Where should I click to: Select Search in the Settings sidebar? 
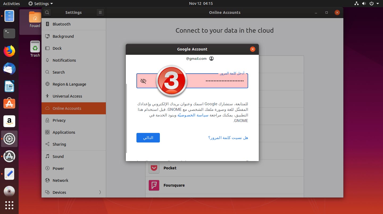(x=74, y=72)
